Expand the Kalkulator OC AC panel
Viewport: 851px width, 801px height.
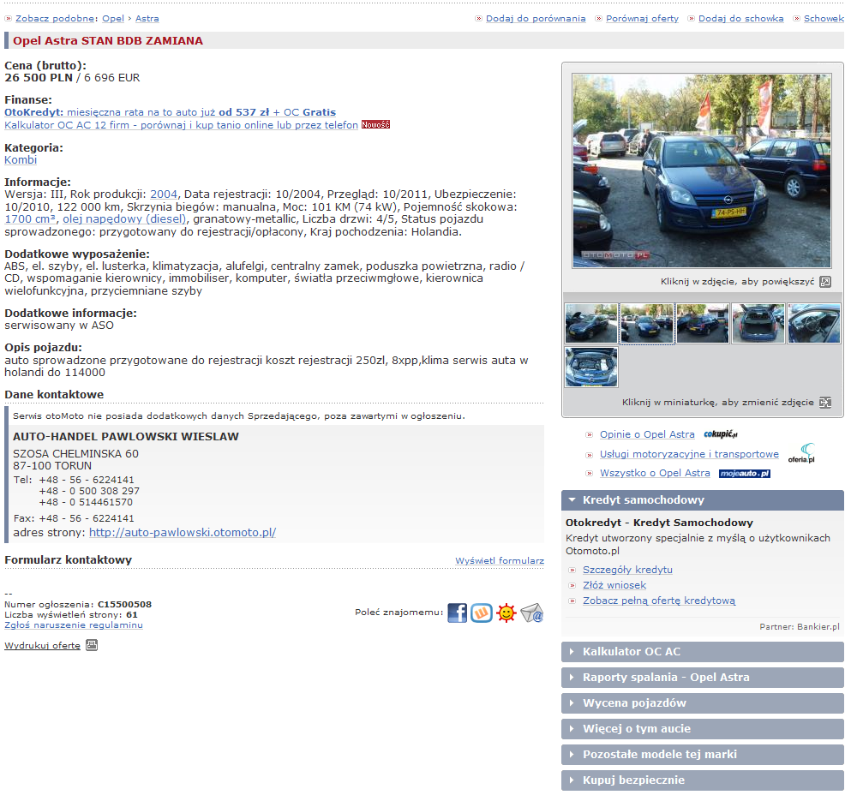pyautogui.click(x=702, y=652)
